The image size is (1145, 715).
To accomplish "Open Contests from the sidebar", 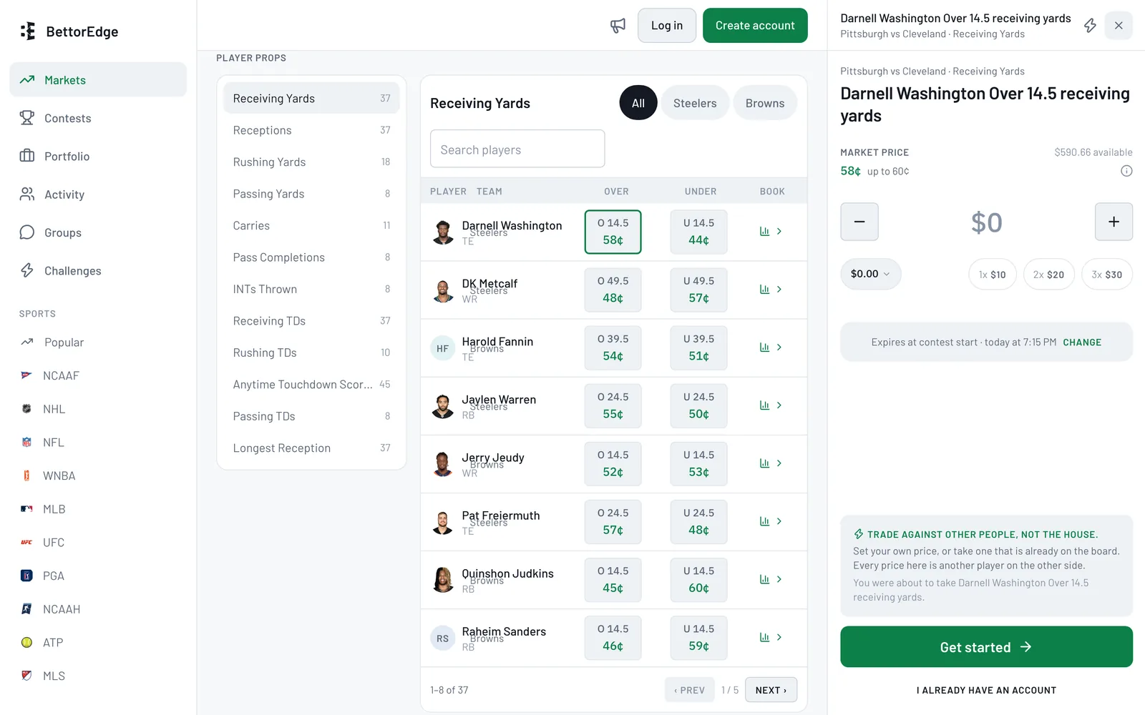I will coord(98,118).
